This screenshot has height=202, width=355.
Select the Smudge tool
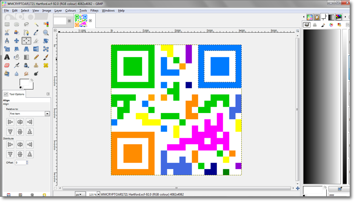point(26,74)
